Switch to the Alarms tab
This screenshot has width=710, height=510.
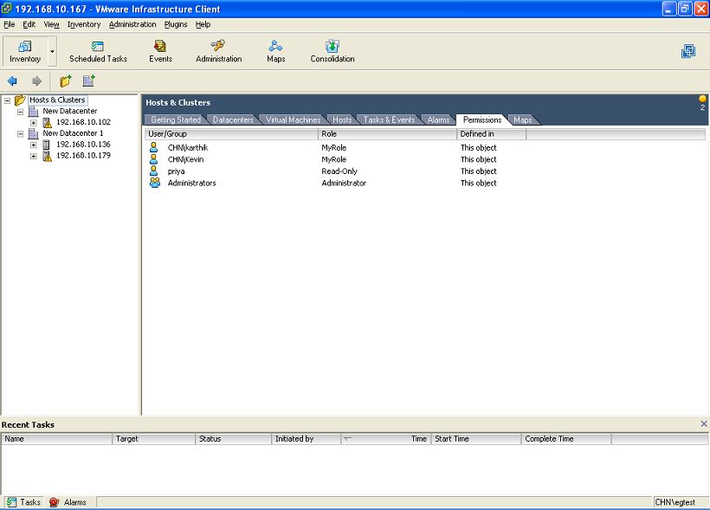click(438, 120)
